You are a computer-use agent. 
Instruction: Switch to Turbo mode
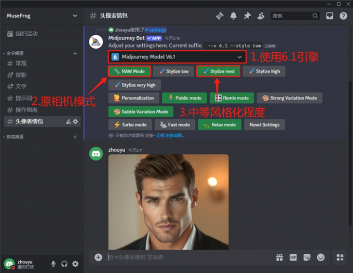click(130, 125)
